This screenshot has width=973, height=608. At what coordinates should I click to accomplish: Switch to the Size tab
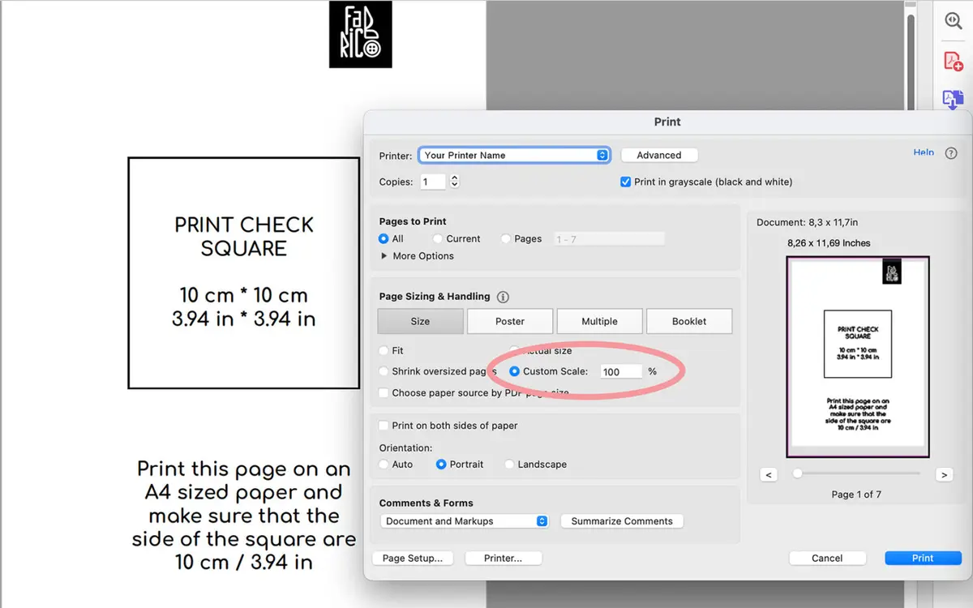[420, 321]
